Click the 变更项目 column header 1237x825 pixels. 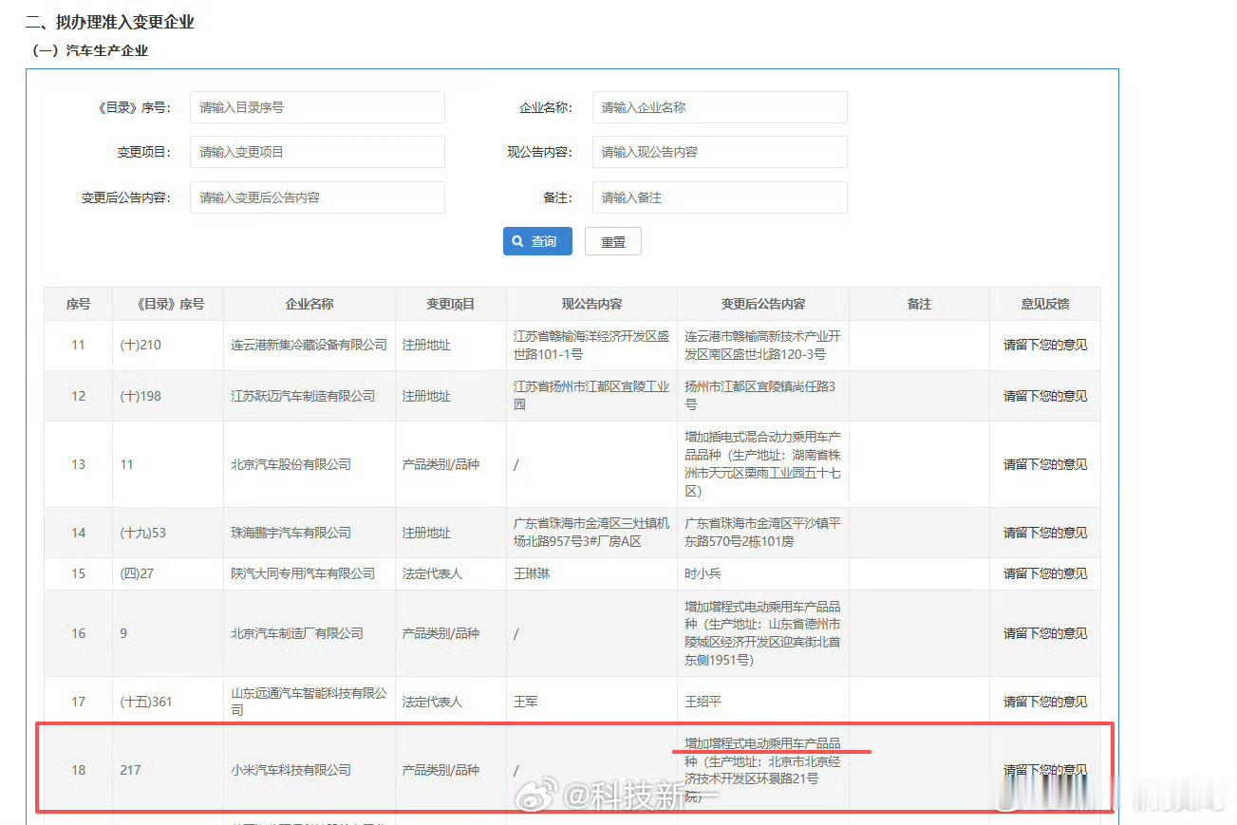(x=451, y=304)
